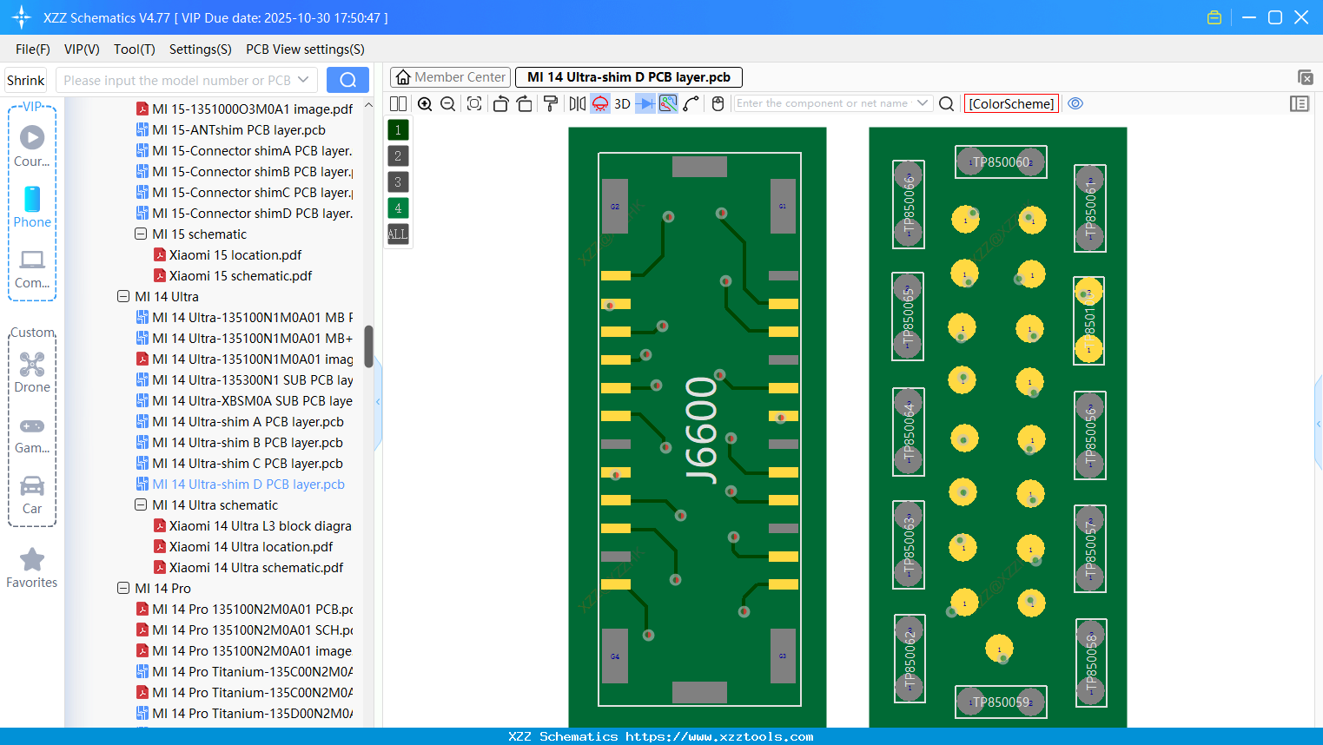This screenshot has height=745, width=1323.
Task: Select the MI 14 Ultra-shim D PCB tab
Action: coord(628,77)
